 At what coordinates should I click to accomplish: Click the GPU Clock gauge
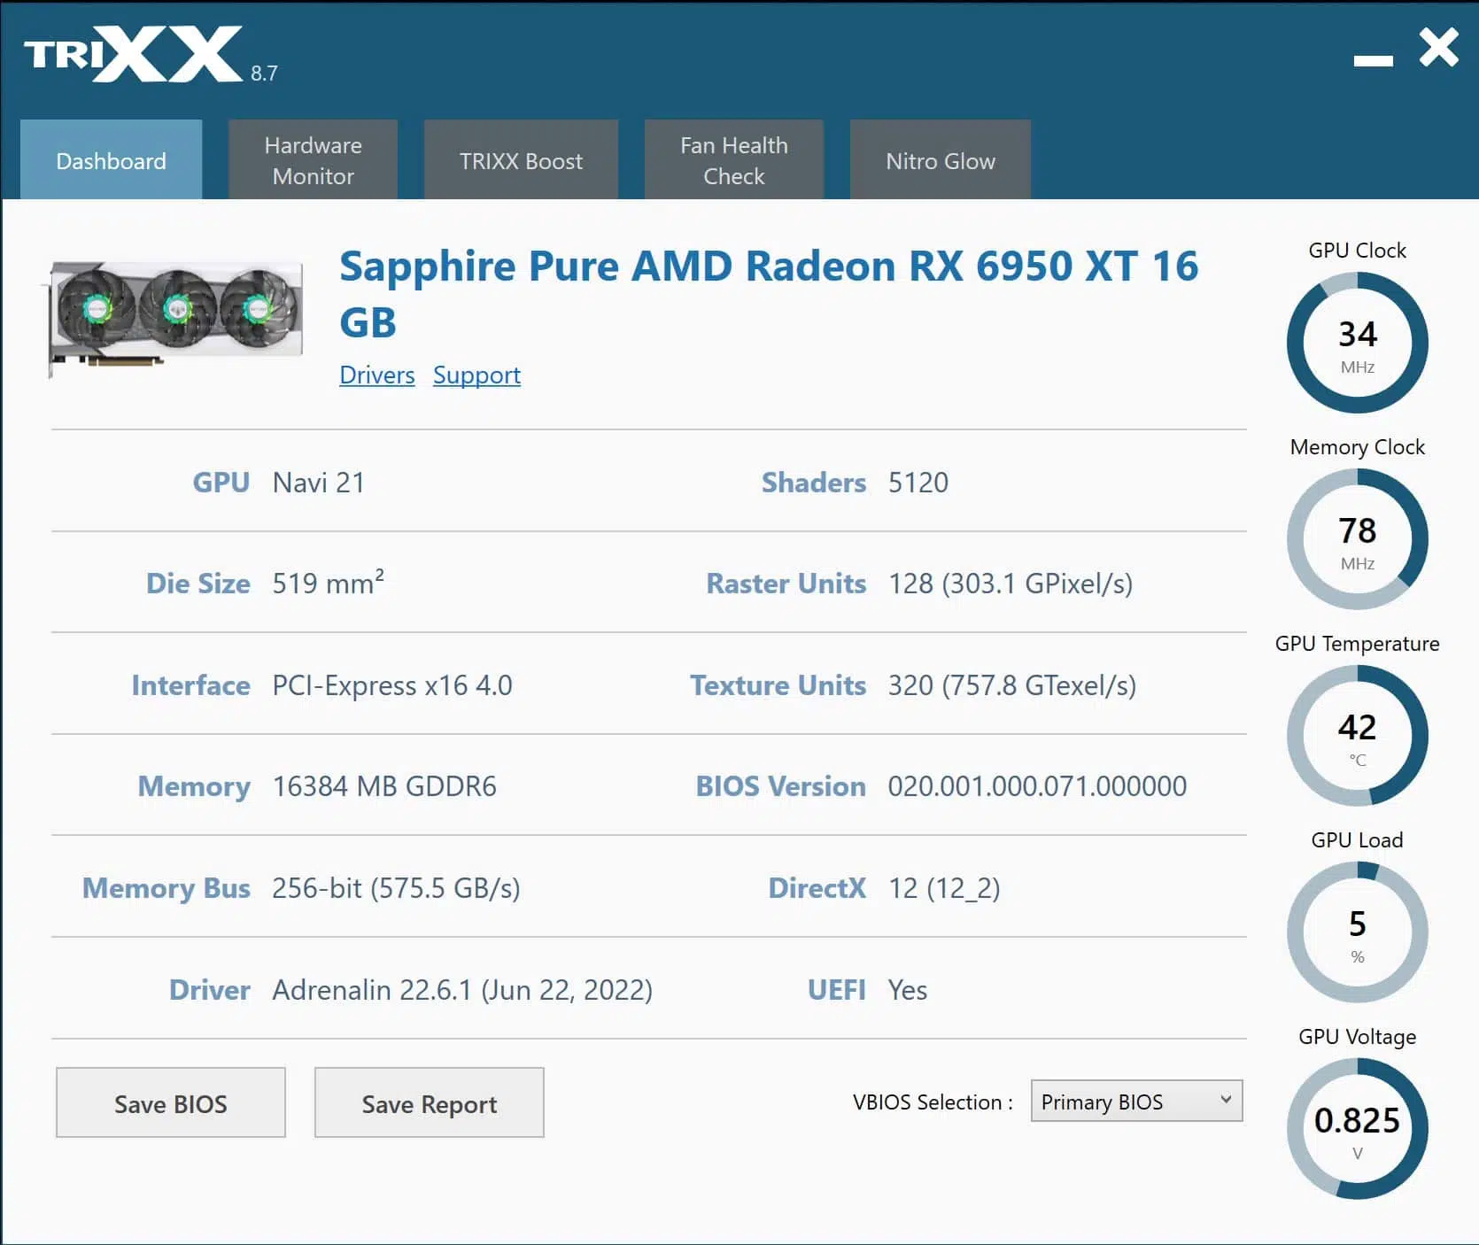coord(1357,342)
